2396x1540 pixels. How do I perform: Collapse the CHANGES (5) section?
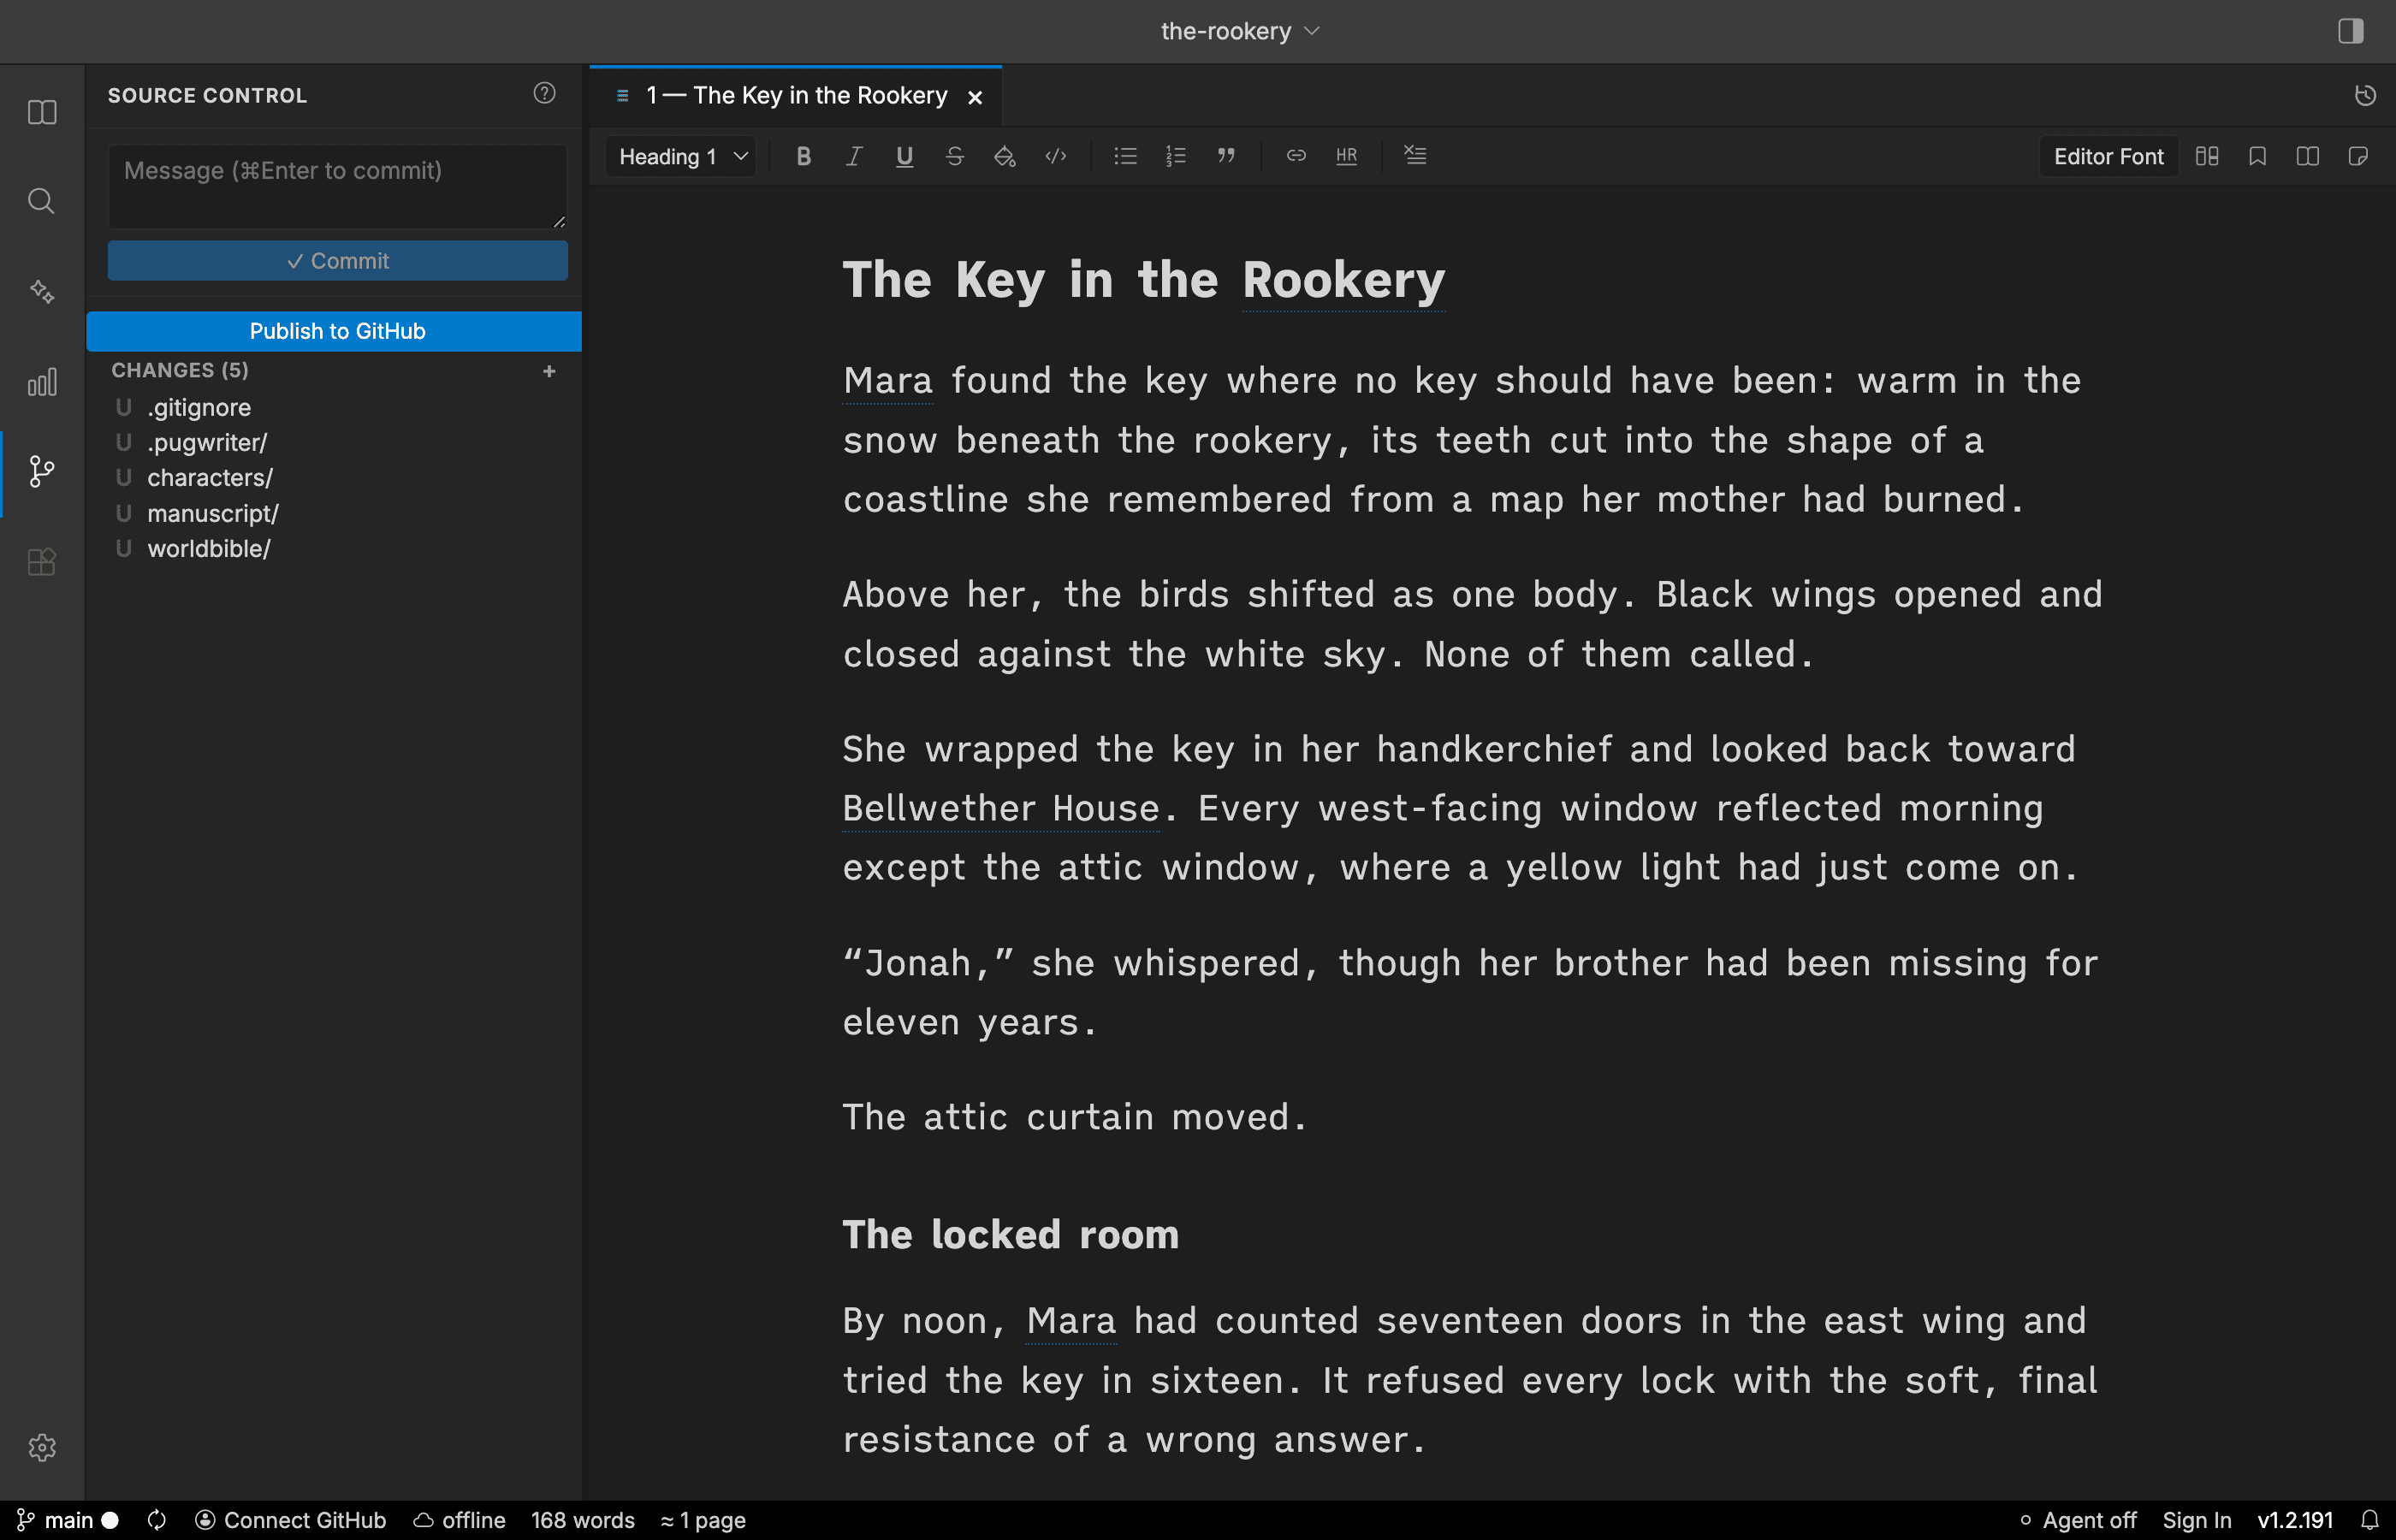[x=180, y=370]
